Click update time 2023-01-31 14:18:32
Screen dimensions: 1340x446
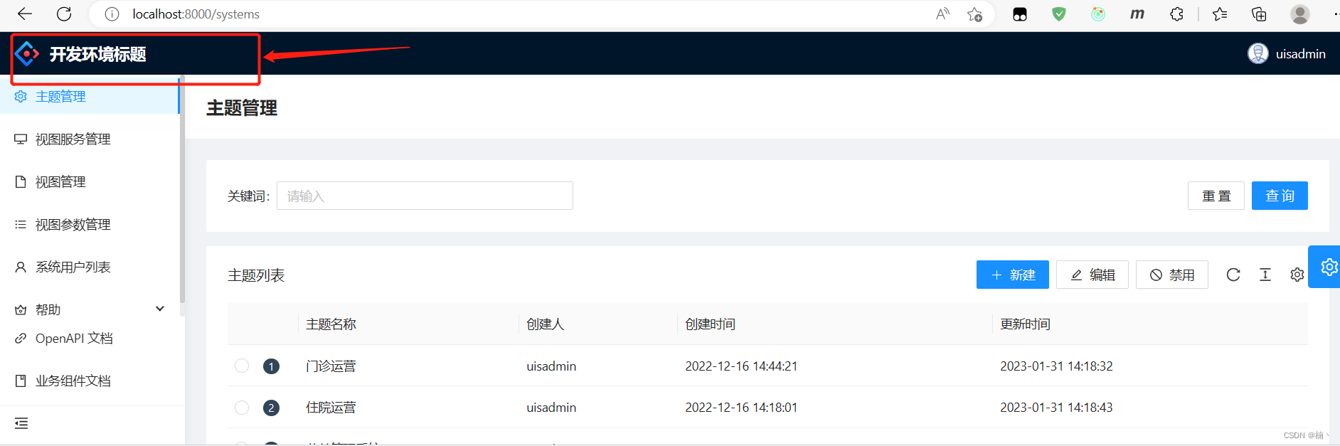(1056, 366)
